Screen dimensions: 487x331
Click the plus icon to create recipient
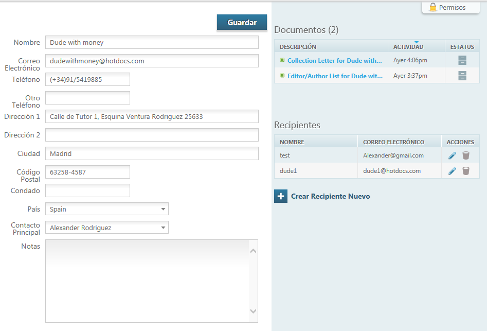281,196
